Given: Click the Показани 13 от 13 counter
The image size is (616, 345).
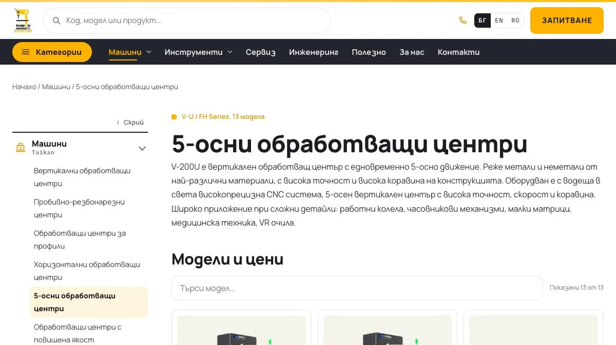Looking at the screenshot, I should [576, 288].
